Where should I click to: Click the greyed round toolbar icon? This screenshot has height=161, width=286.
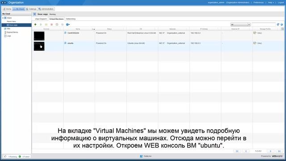click(x=63, y=25)
